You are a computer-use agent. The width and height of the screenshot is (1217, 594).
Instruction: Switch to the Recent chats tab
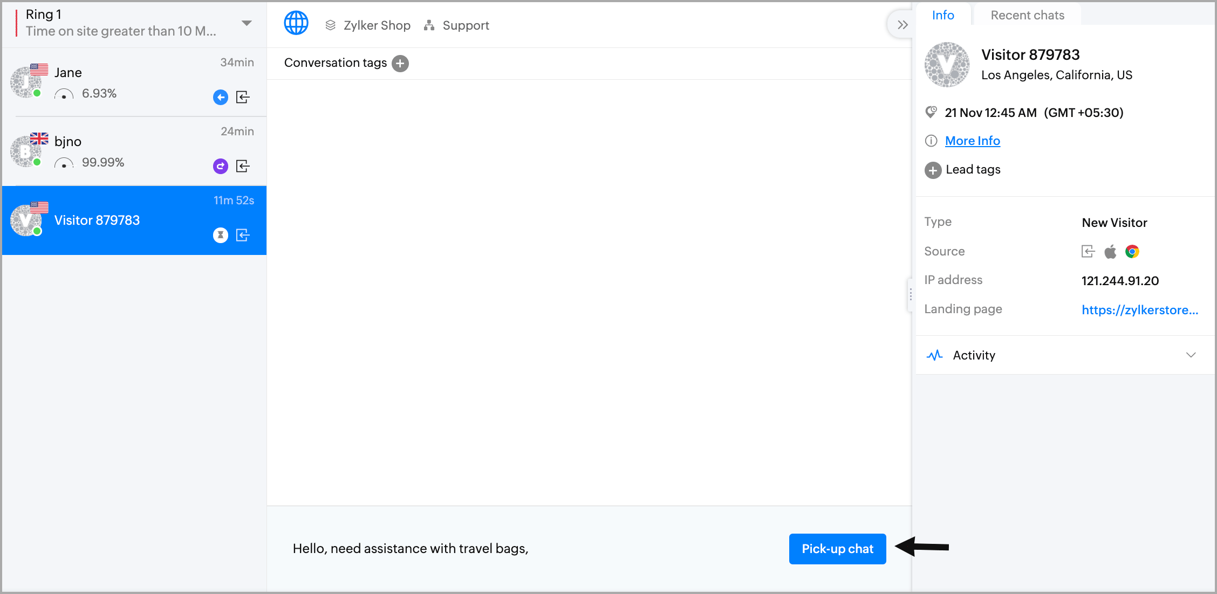[x=1027, y=15]
